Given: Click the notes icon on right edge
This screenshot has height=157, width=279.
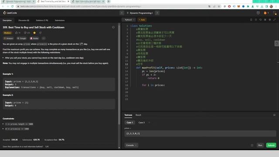Looking at the screenshot, I should pyautogui.click(x=277, y=43).
